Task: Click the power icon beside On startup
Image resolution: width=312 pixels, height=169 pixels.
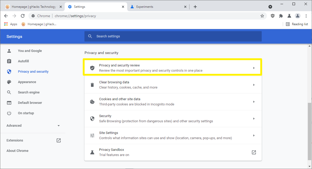Action: click(x=9, y=113)
